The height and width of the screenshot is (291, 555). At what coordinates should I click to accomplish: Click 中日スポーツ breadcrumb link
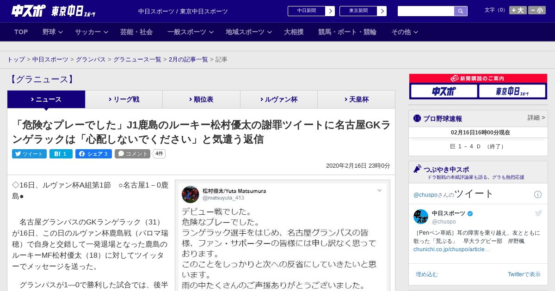pos(50,60)
